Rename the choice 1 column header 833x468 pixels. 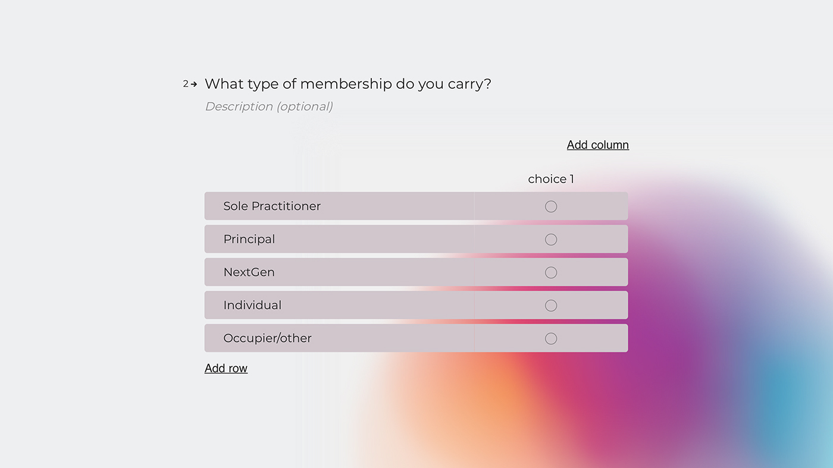pos(550,178)
